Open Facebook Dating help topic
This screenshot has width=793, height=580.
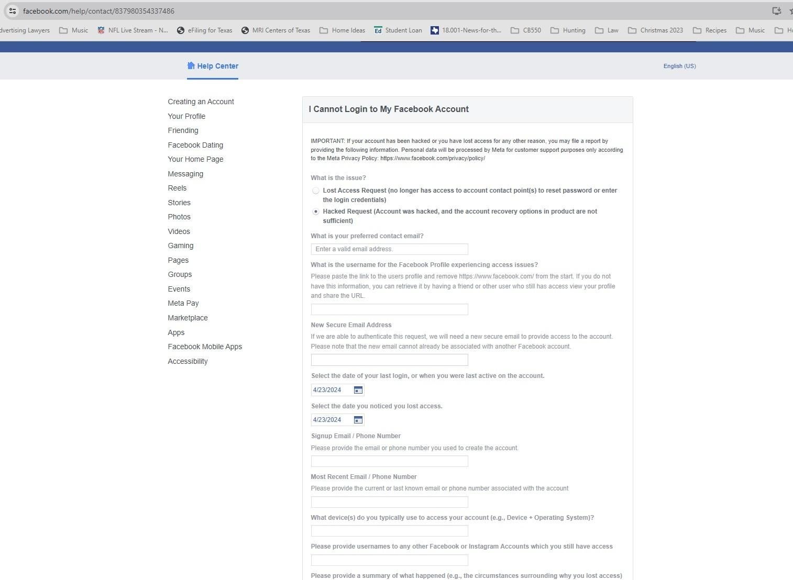coord(195,145)
